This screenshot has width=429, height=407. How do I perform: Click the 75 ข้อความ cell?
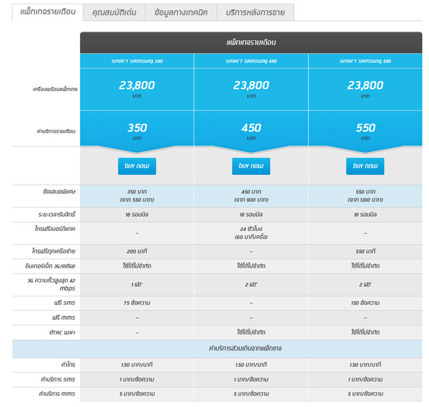pos(137,303)
